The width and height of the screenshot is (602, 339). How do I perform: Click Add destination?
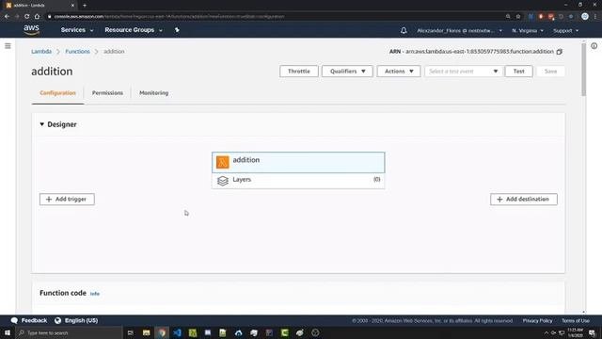point(524,199)
